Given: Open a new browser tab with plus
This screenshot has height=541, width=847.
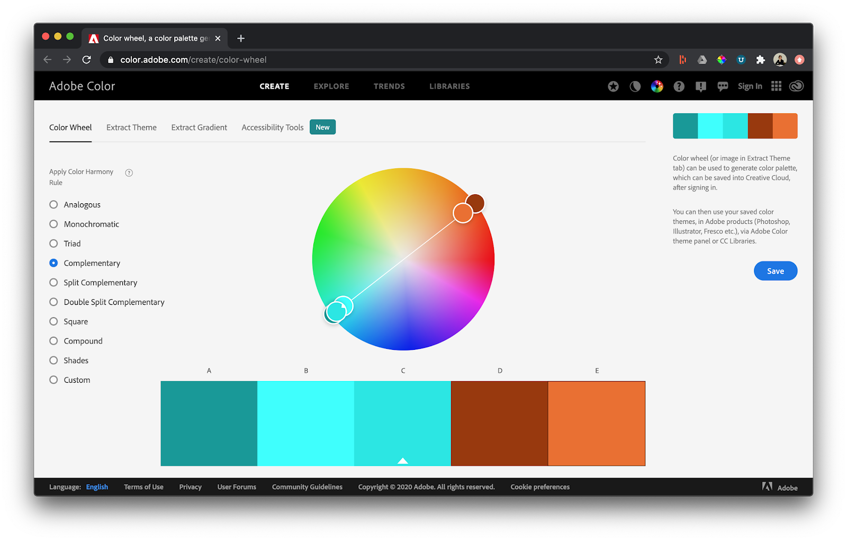Looking at the screenshot, I should click(x=241, y=38).
